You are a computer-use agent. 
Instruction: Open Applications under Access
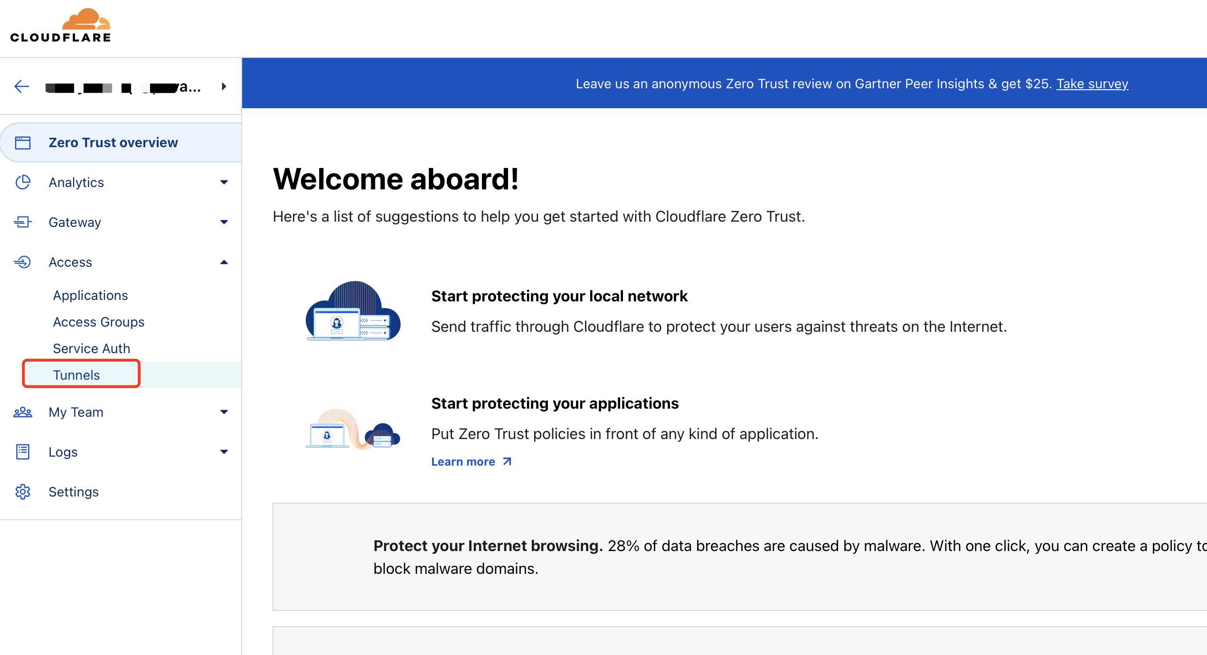pyautogui.click(x=90, y=295)
